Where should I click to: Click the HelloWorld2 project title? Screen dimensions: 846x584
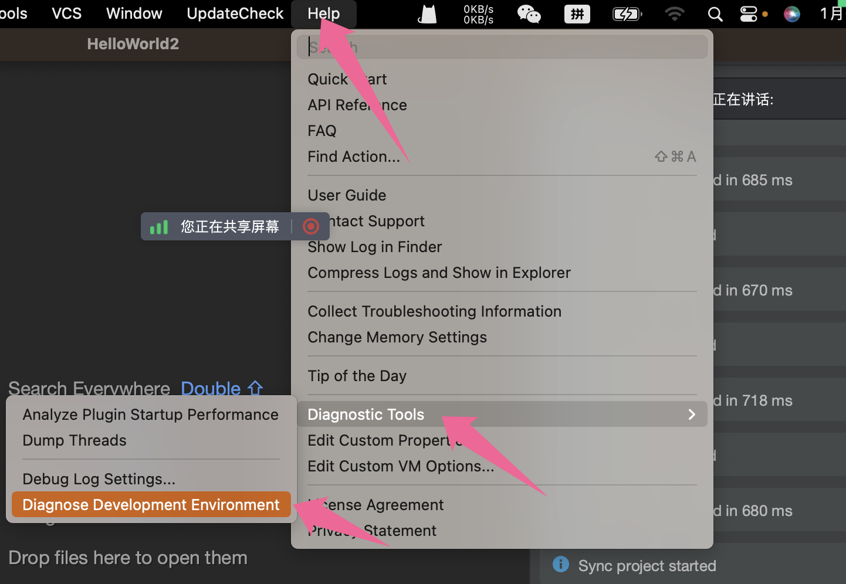pos(133,44)
